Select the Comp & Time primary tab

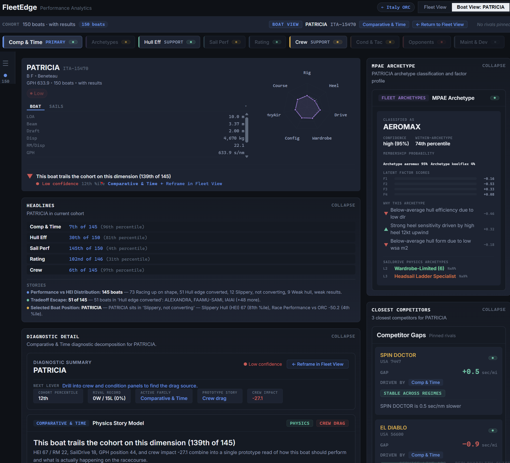click(42, 42)
